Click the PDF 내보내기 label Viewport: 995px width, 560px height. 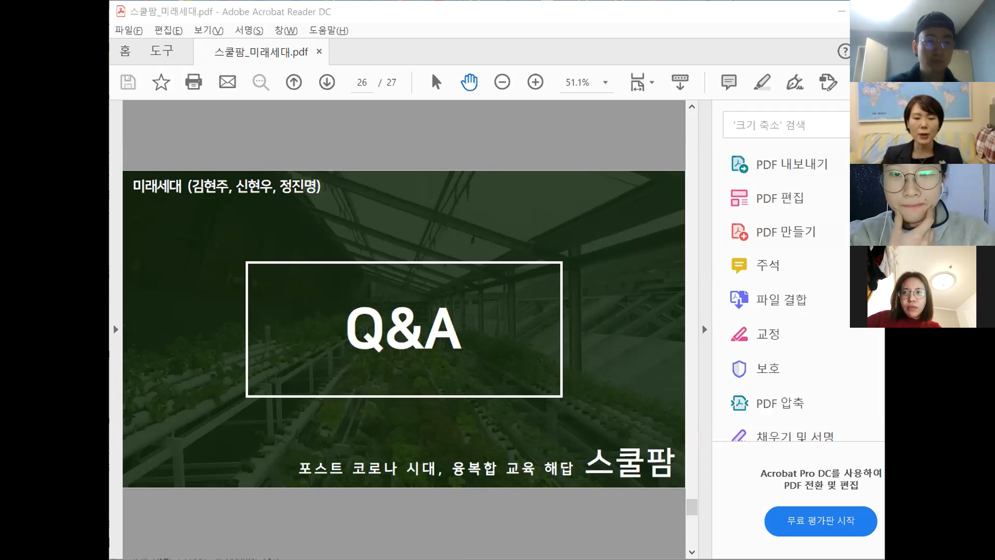(x=791, y=164)
